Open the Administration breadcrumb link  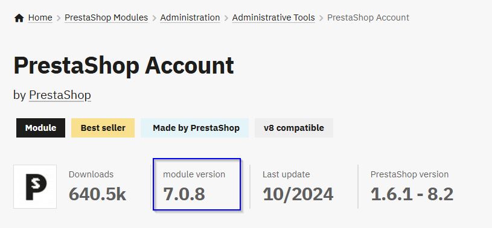click(x=190, y=17)
